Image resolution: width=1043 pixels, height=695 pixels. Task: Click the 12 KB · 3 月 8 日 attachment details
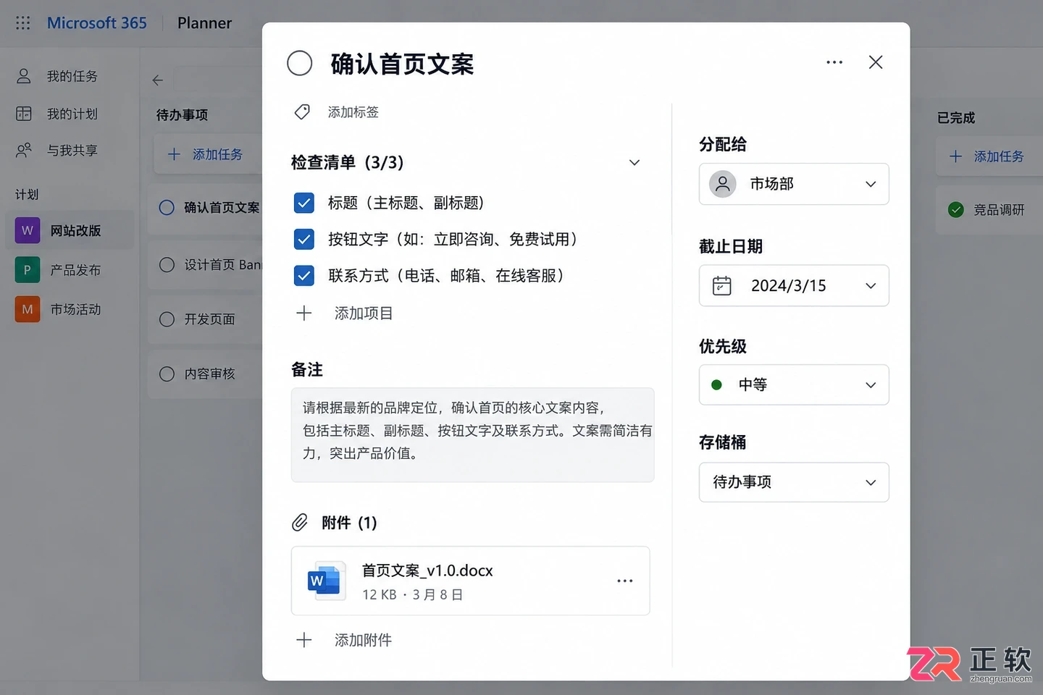pos(413,594)
